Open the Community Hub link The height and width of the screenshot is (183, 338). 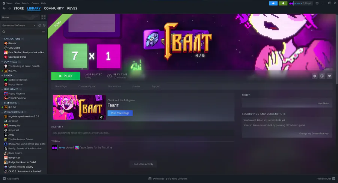point(87,86)
